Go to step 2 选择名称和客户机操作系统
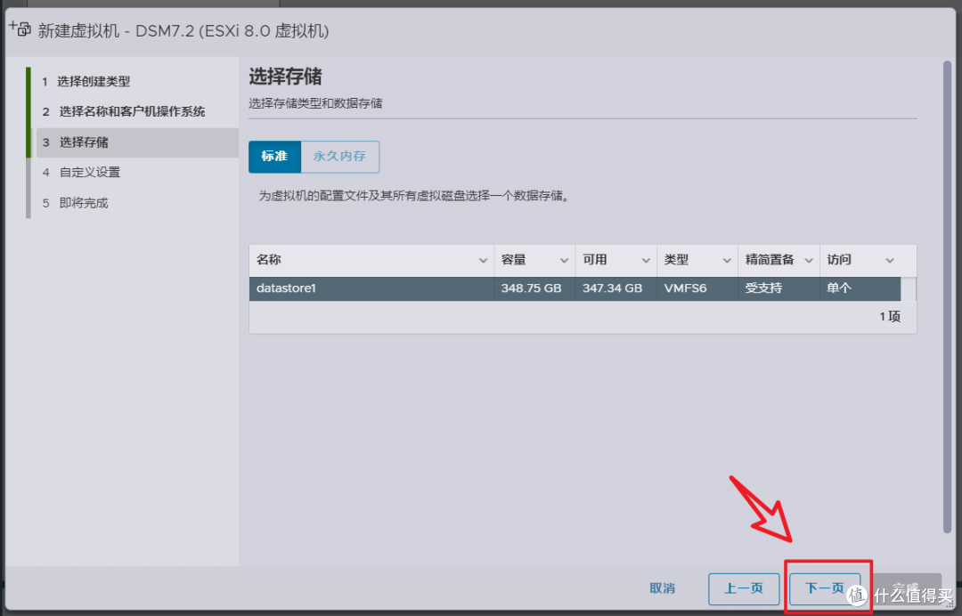 [123, 111]
